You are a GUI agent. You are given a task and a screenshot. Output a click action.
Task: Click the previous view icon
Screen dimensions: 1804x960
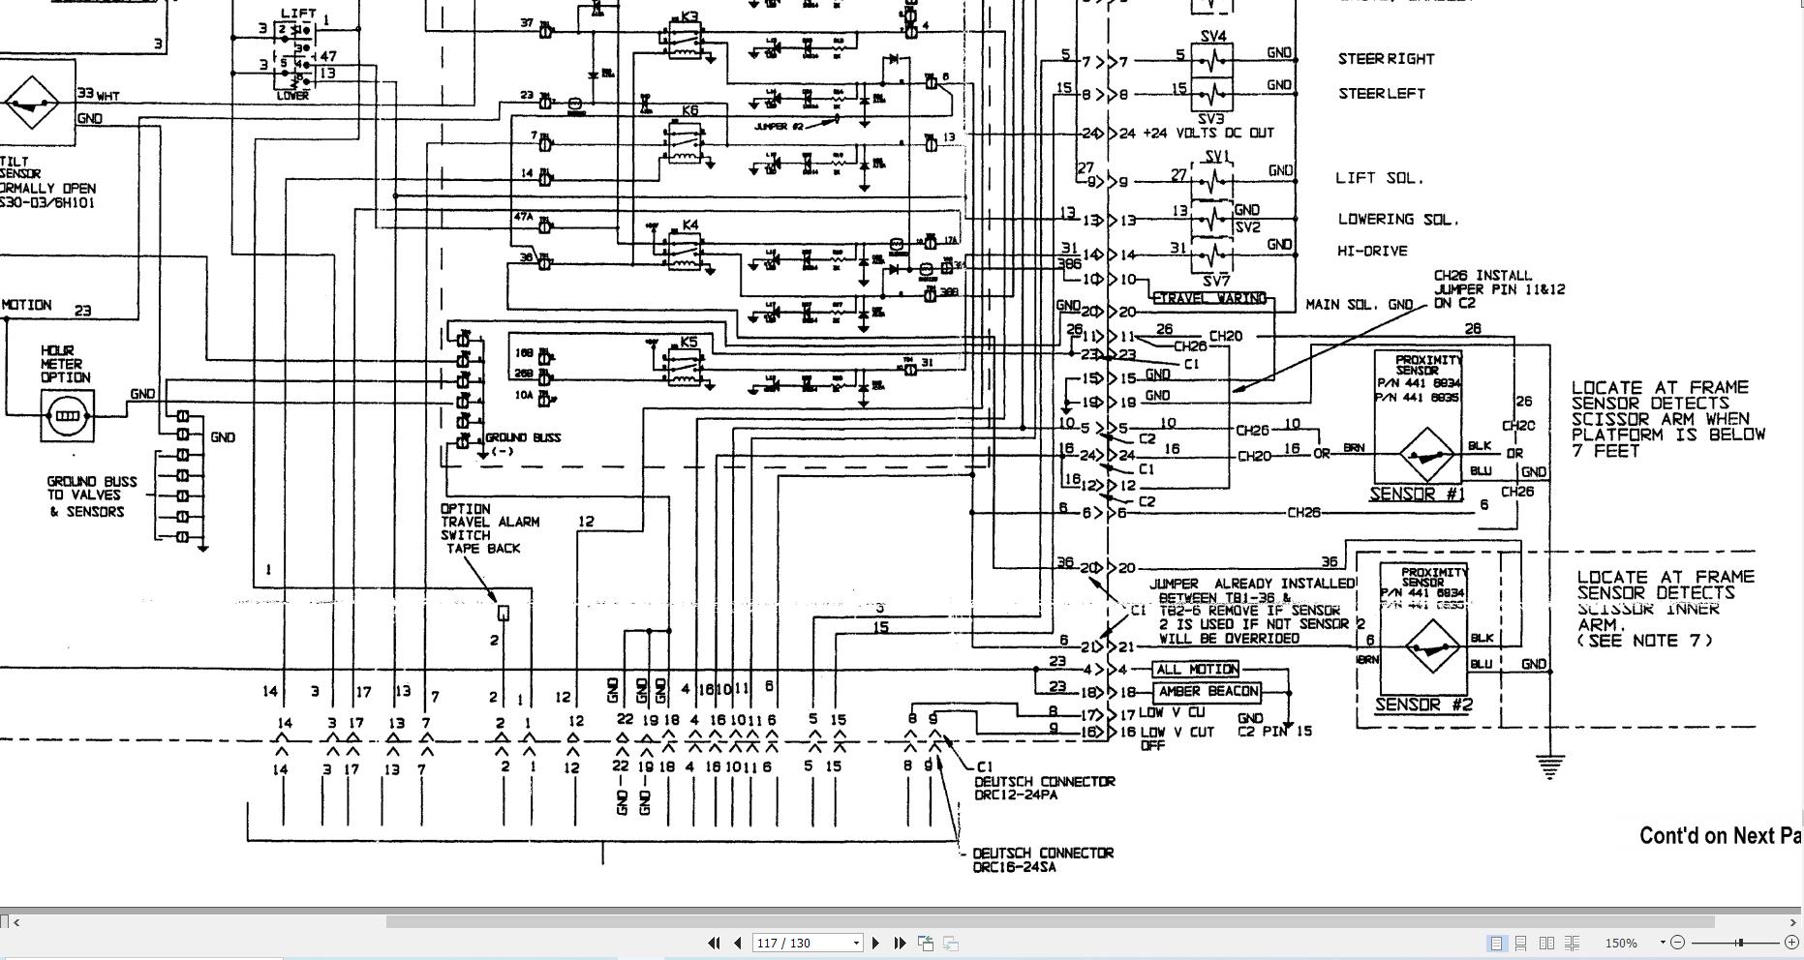pos(926,943)
